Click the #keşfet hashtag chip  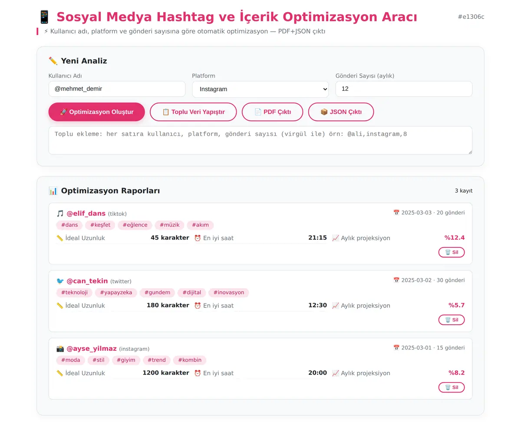pyautogui.click(x=100, y=225)
